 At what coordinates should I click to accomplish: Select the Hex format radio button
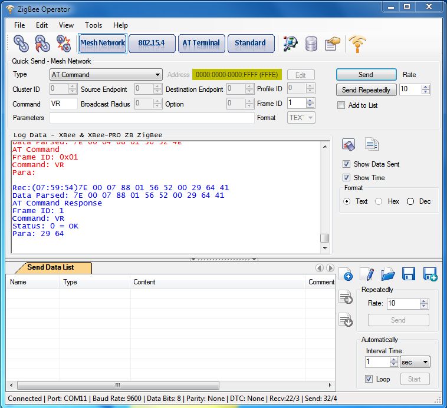pyautogui.click(x=379, y=201)
